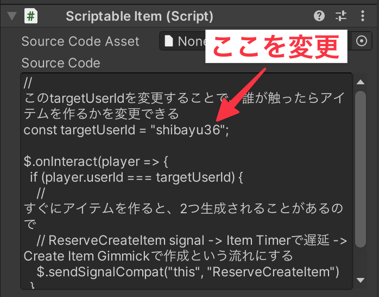Click the "shibayu36" string in the code
The image size is (379, 297).
188,130
